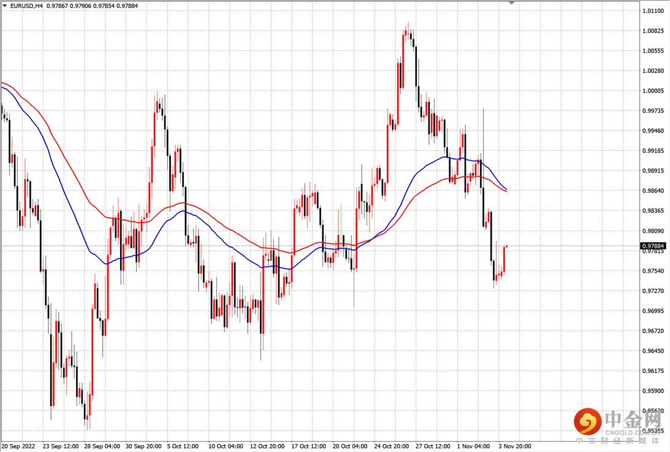
Task: Click the small triangle before EURUSD,H4
Action: pos(5,6)
